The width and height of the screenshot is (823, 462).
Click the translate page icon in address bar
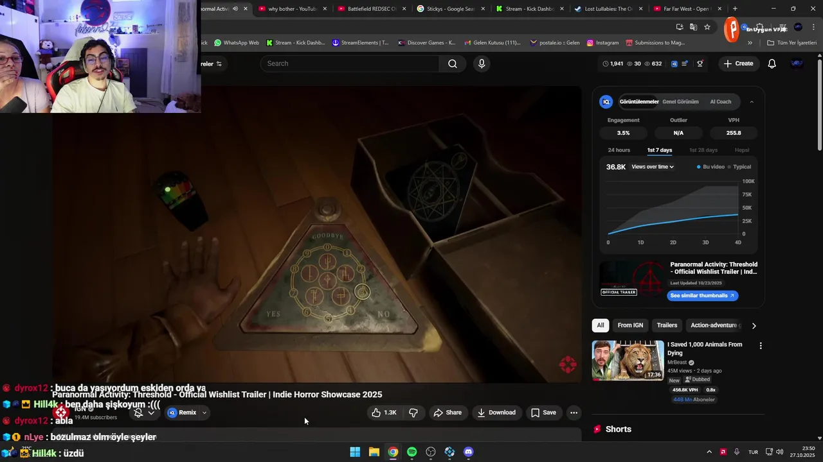click(x=693, y=27)
